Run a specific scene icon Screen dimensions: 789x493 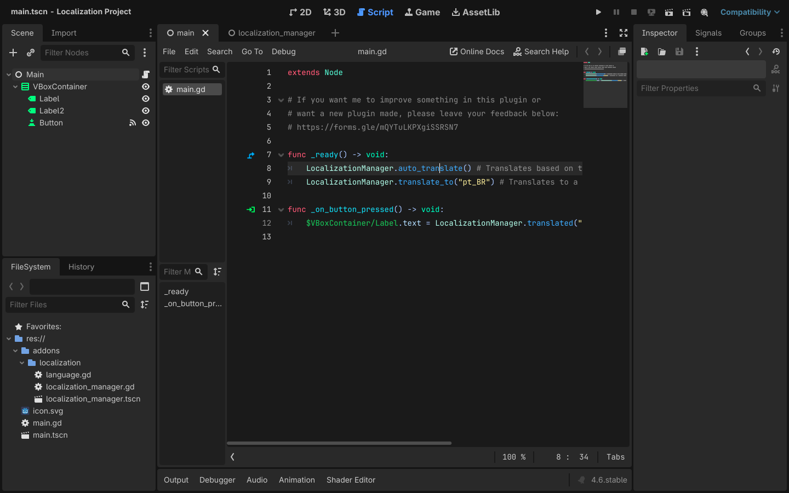point(687,12)
